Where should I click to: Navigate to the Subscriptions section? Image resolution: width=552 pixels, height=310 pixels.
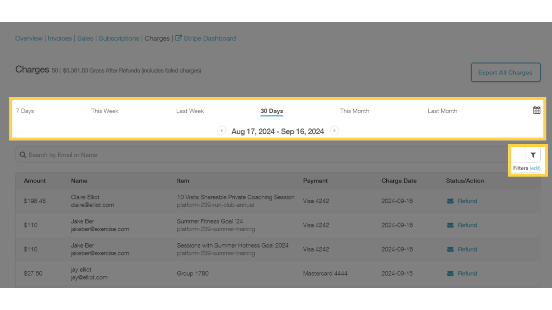119,38
